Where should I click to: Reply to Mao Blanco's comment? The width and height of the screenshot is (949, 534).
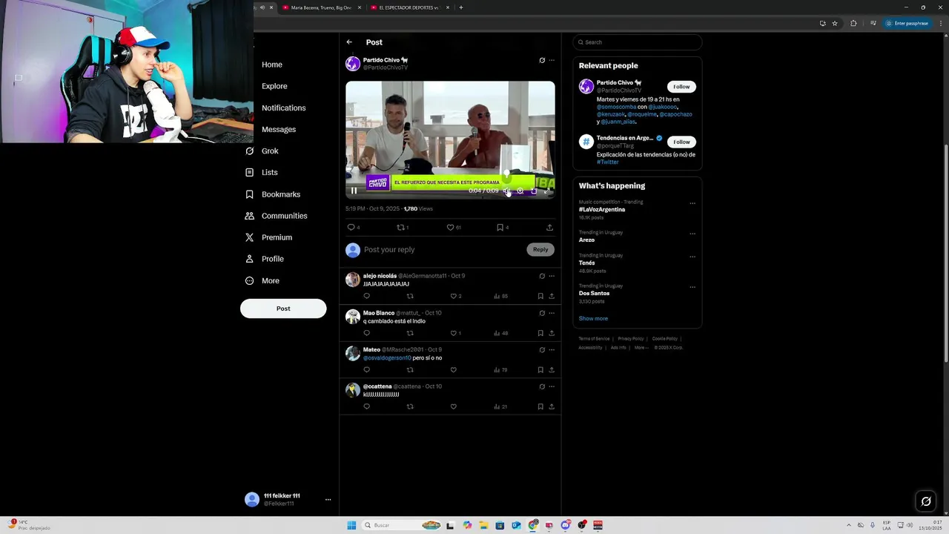[x=366, y=333]
